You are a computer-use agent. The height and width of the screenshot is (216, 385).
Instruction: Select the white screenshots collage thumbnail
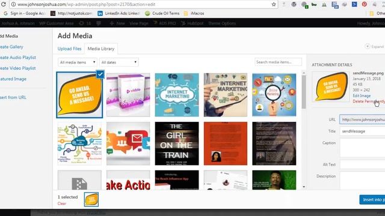226,180
